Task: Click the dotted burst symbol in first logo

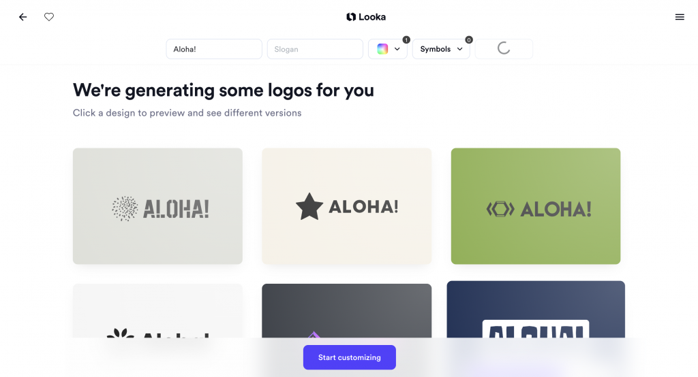Action: point(125,208)
